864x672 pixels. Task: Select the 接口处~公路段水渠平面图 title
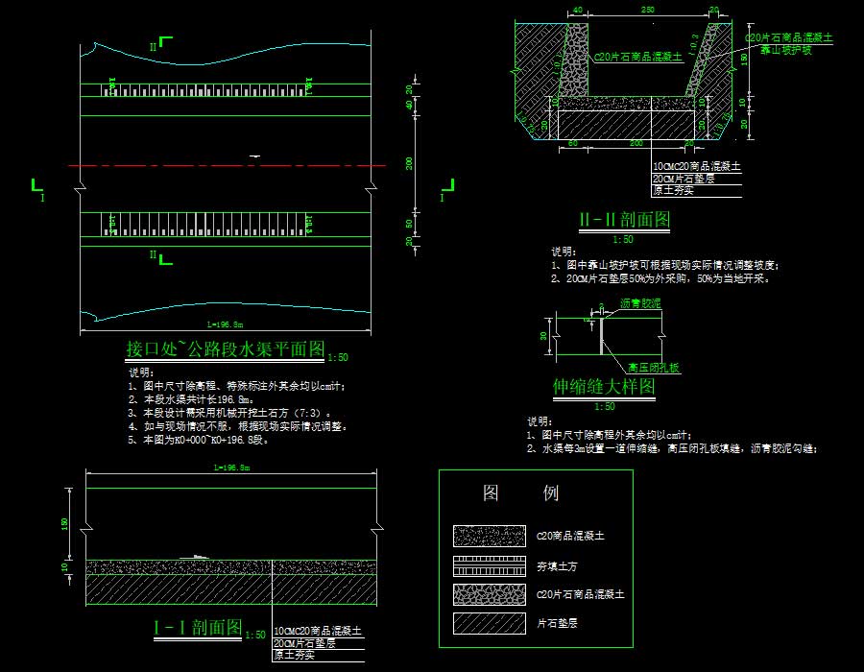tap(226, 348)
